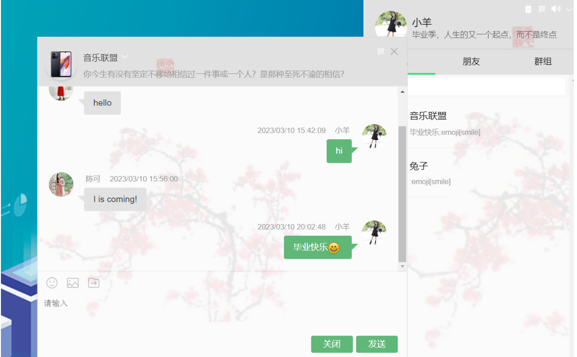Screen dimensions: 577x357
Task: Collapse the chat window title menu arrow
Action: [124, 56]
